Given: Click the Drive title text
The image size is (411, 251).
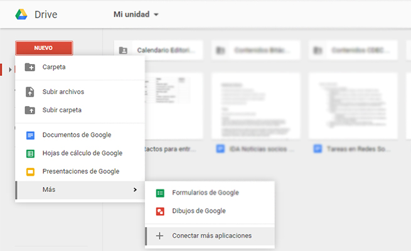Looking at the screenshot, I should (x=46, y=14).
